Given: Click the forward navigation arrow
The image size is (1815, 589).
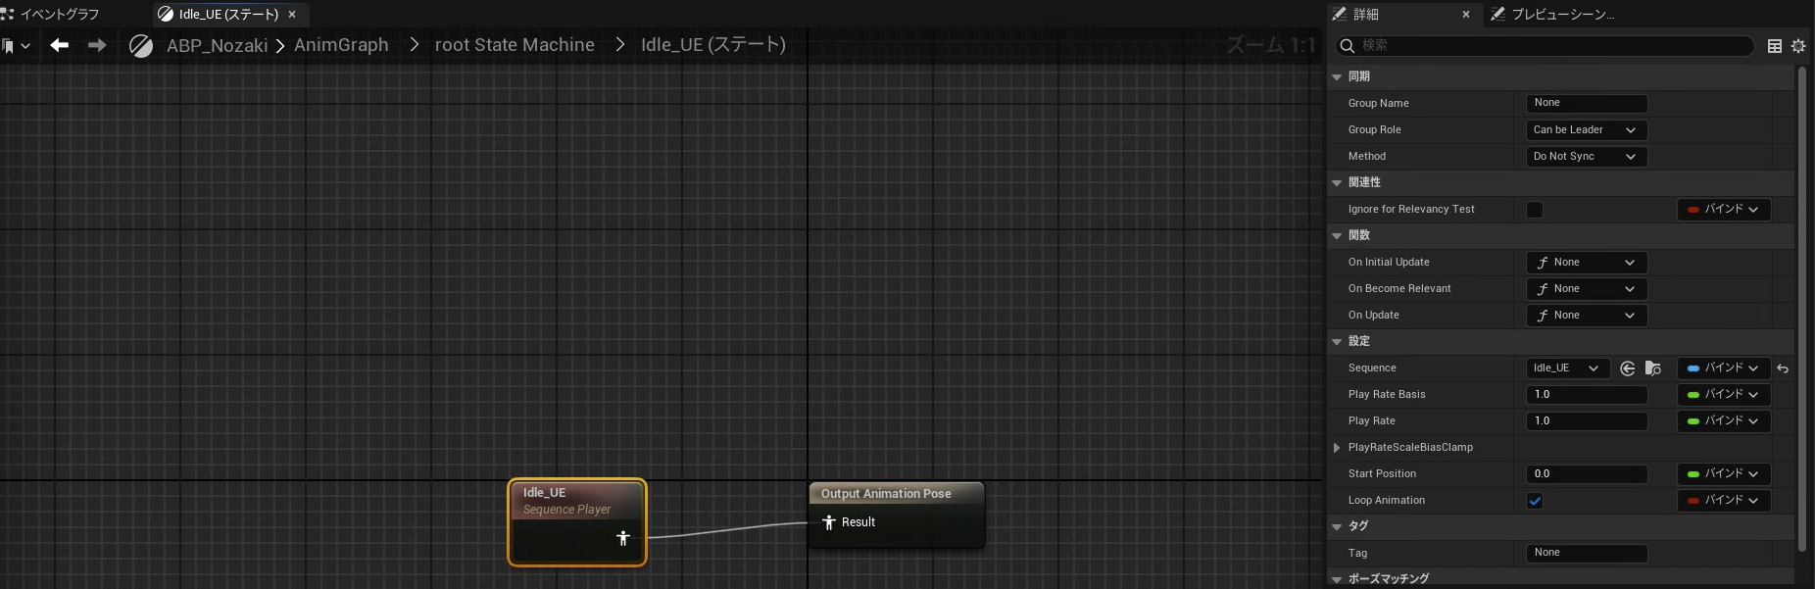Looking at the screenshot, I should (x=97, y=45).
